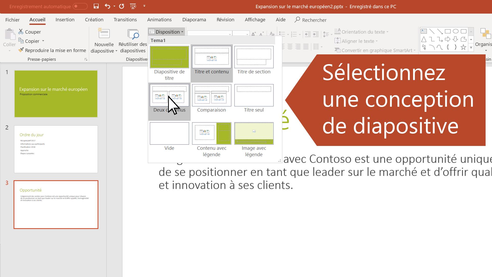This screenshot has width=492, height=277.
Task: Choose Comparaison layout
Action: click(x=212, y=102)
